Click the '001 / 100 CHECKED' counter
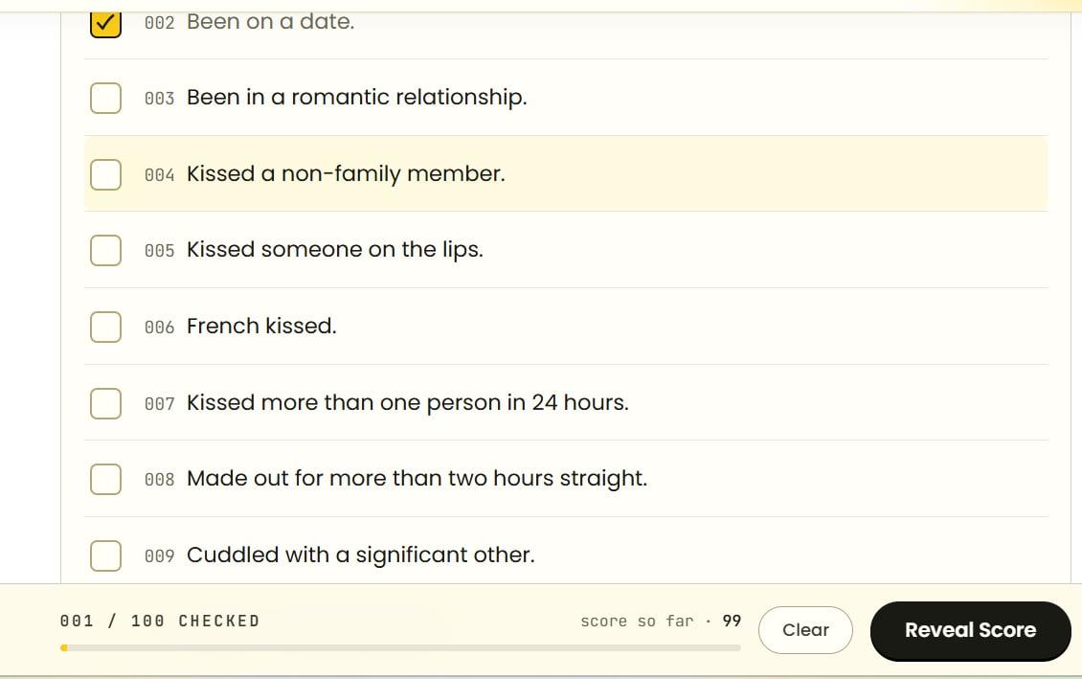 point(160,622)
